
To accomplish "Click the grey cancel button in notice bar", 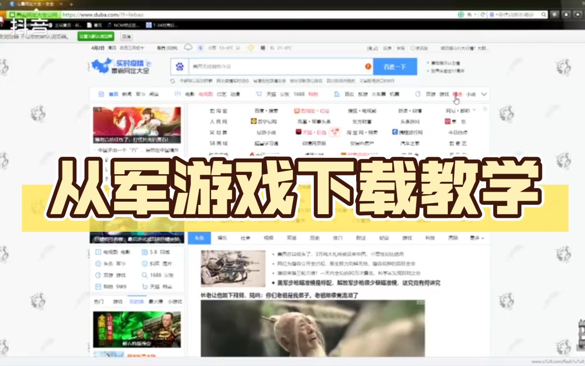I will point(126,36).
